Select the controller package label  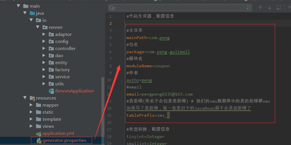pos(65,48)
